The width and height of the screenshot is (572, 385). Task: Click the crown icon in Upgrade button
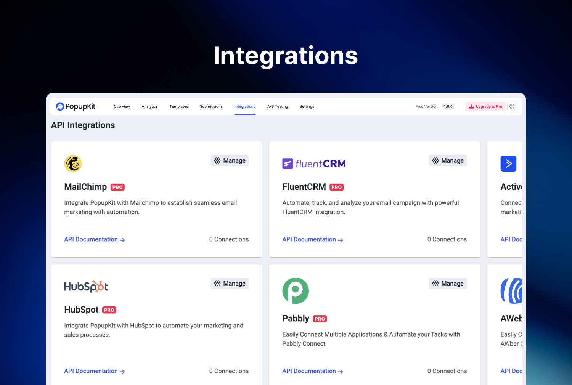click(471, 107)
